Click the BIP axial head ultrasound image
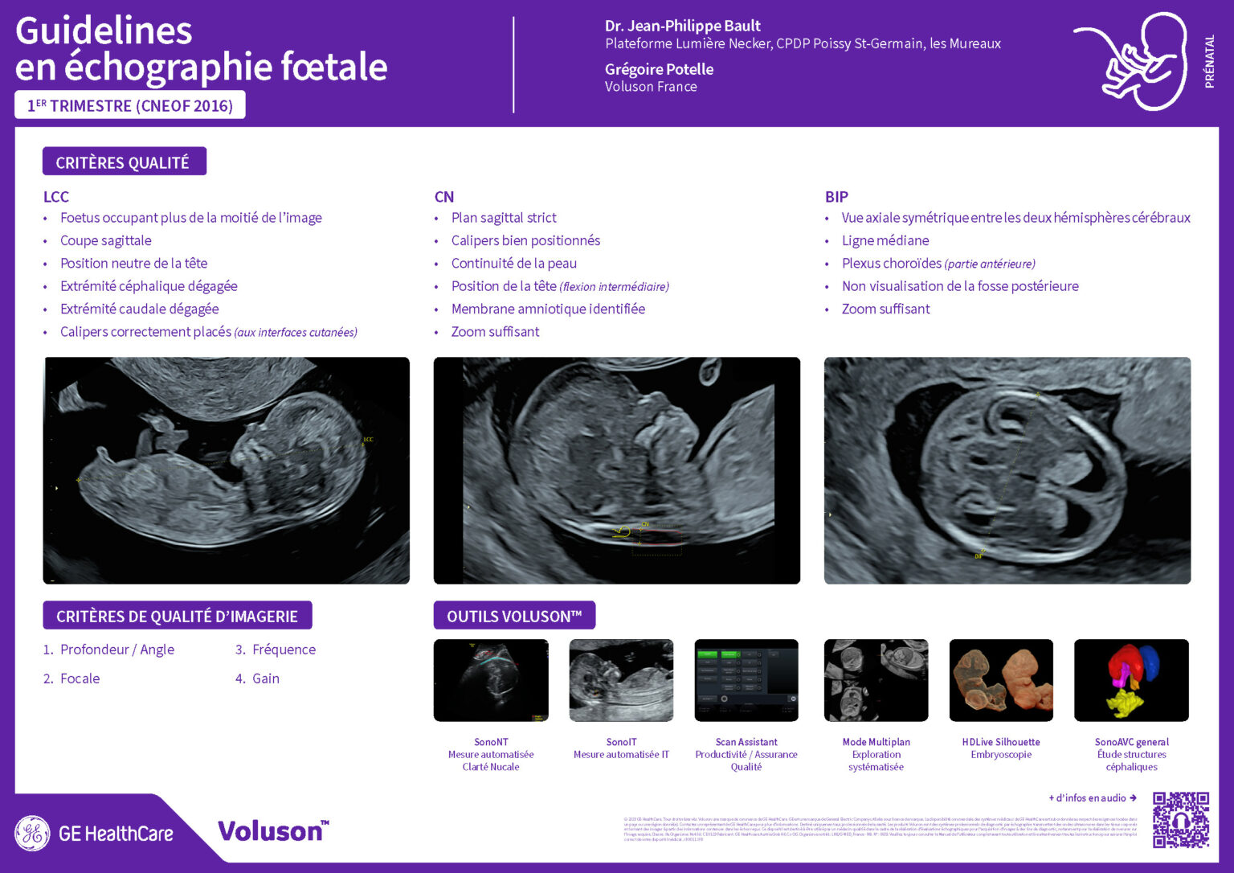The height and width of the screenshot is (873, 1234). (x=1007, y=470)
